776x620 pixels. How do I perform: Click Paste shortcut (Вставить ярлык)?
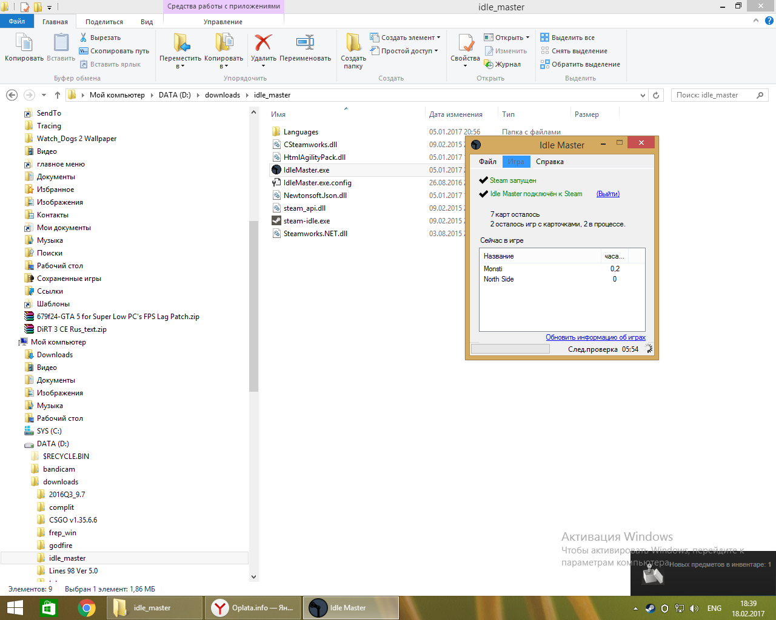pos(110,64)
